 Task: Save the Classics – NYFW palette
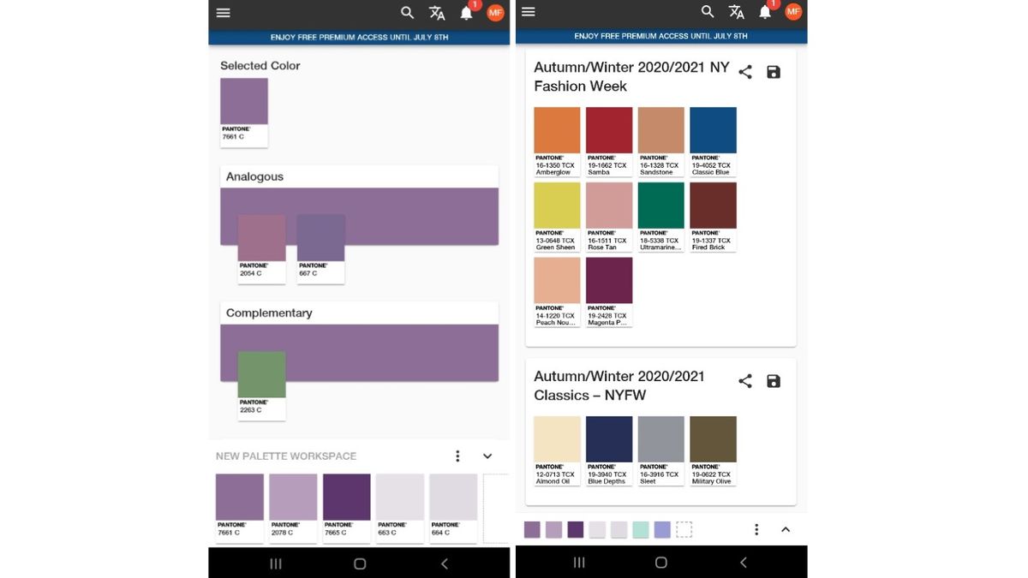(773, 381)
